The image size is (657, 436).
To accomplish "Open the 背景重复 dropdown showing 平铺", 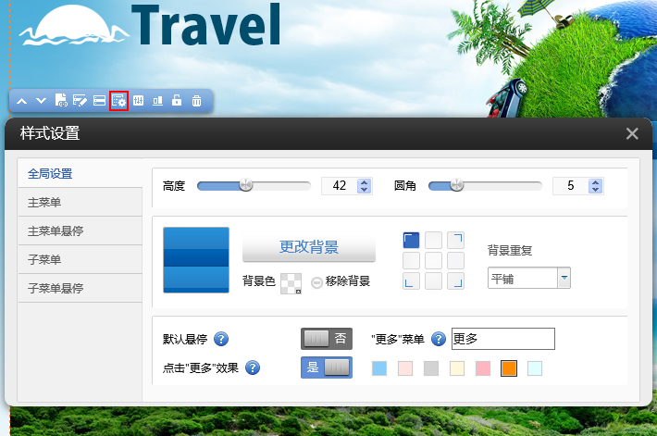I will 529,278.
